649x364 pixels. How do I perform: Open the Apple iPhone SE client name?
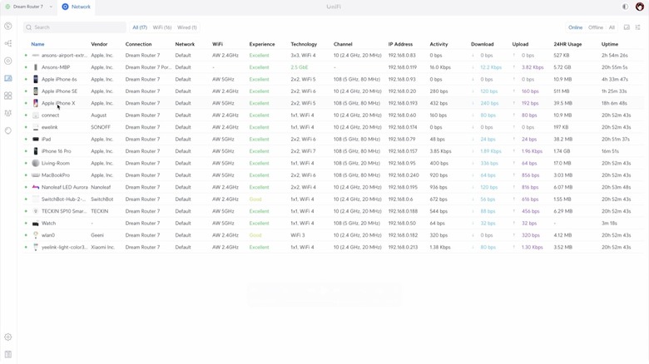(59, 91)
